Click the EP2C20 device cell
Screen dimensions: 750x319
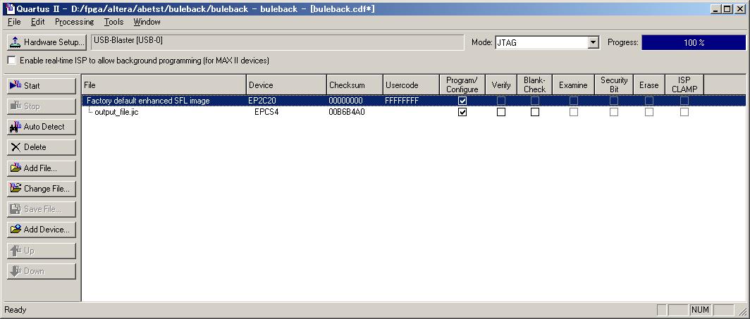click(x=262, y=101)
